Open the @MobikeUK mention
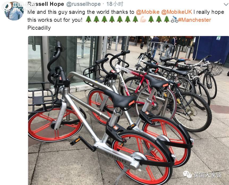 click(x=177, y=12)
